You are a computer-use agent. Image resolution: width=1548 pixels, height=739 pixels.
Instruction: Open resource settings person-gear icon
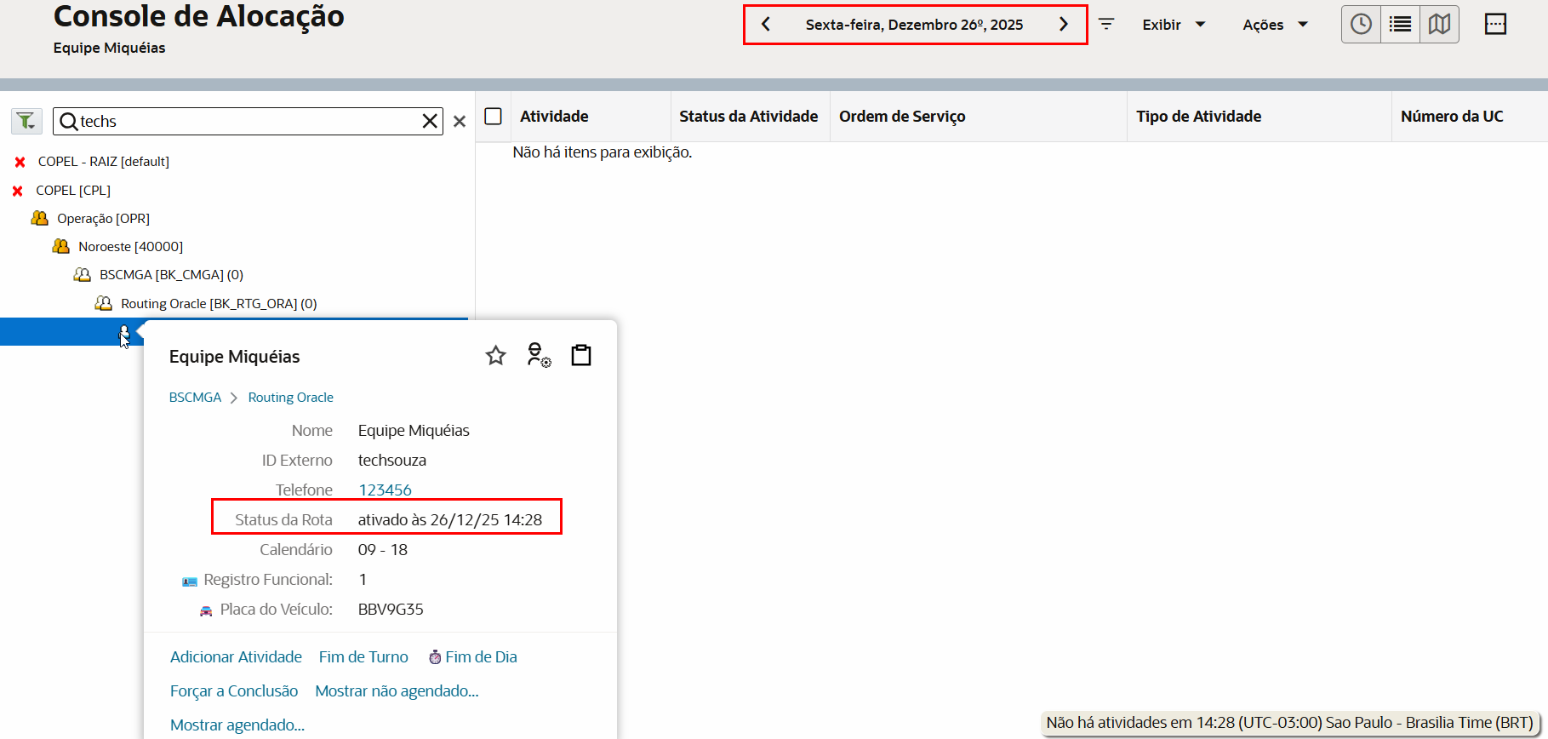pos(538,355)
